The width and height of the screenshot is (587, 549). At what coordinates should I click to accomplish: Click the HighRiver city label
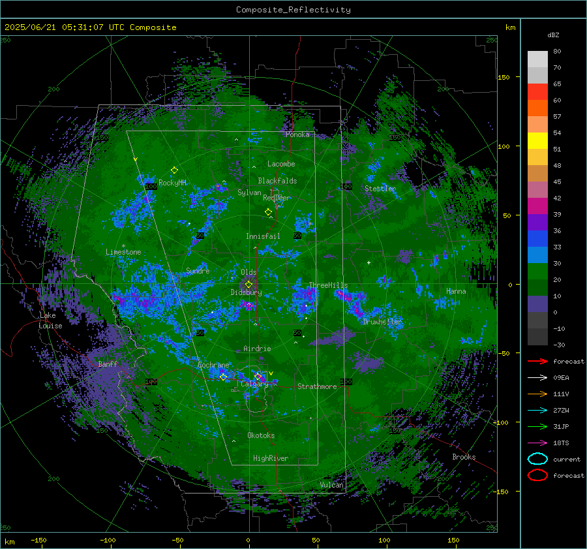(271, 458)
